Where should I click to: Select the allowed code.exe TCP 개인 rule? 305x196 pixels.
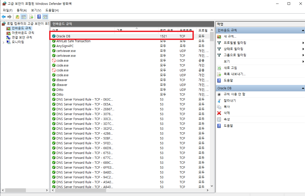click(x=130, y=65)
